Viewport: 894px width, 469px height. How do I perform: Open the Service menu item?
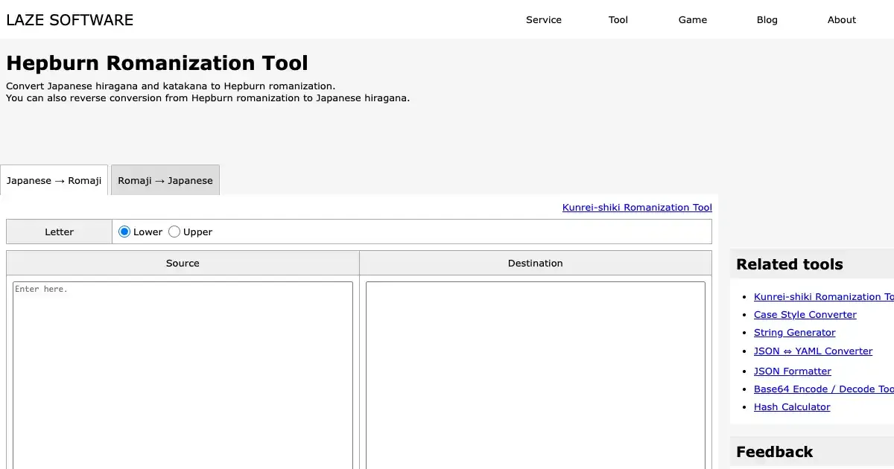(x=543, y=20)
